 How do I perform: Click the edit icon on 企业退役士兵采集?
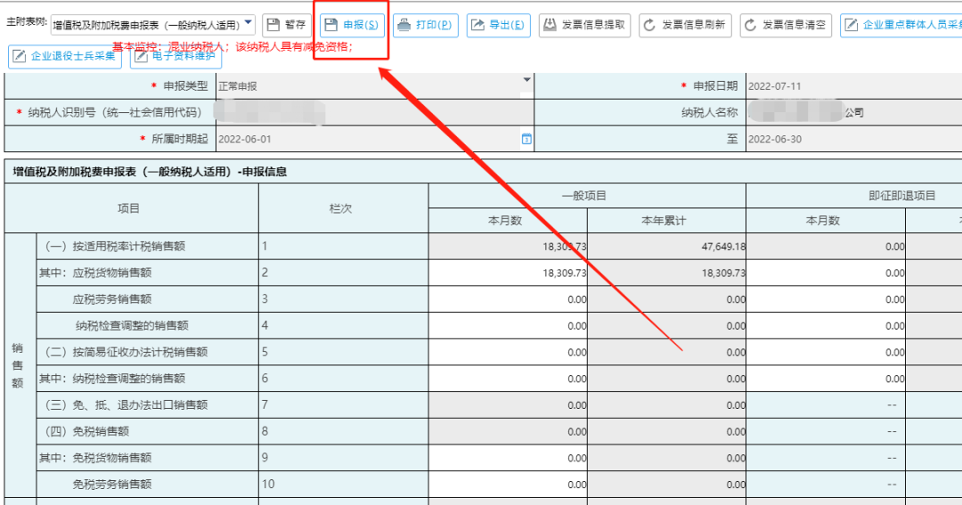pos(19,56)
